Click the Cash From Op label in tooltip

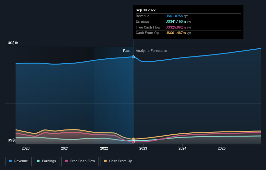point(147,33)
